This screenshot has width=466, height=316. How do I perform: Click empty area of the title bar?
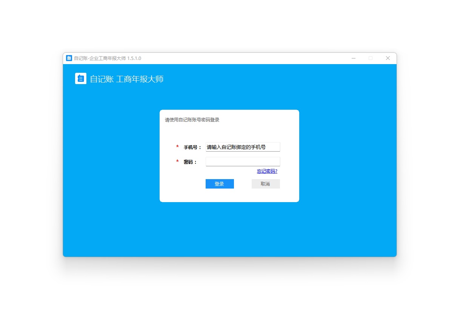pyautogui.click(x=245, y=58)
